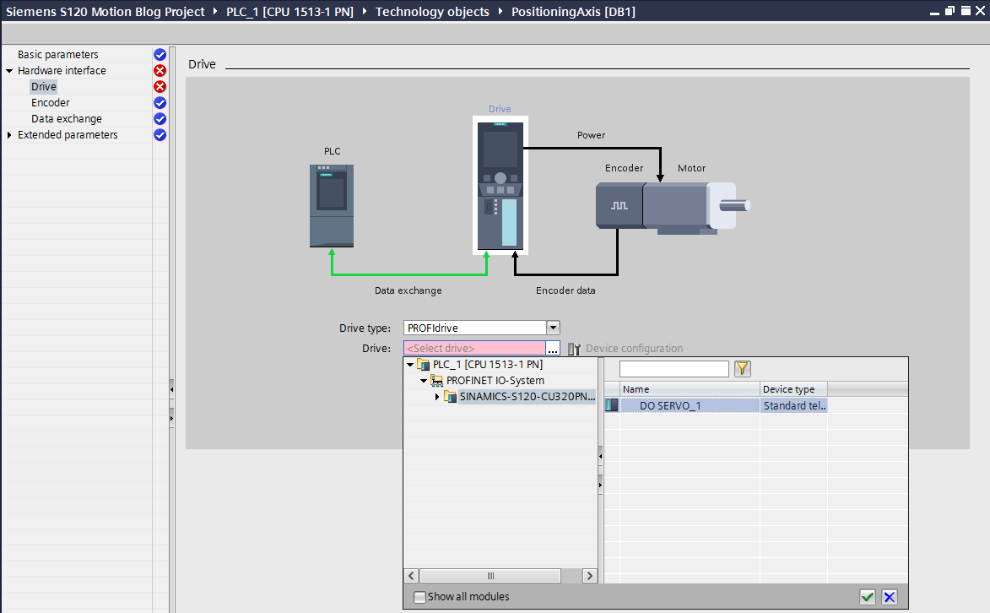Select PROFINET IO-System in device tree
The width and height of the screenshot is (990, 613).
(x=495, y=381)
